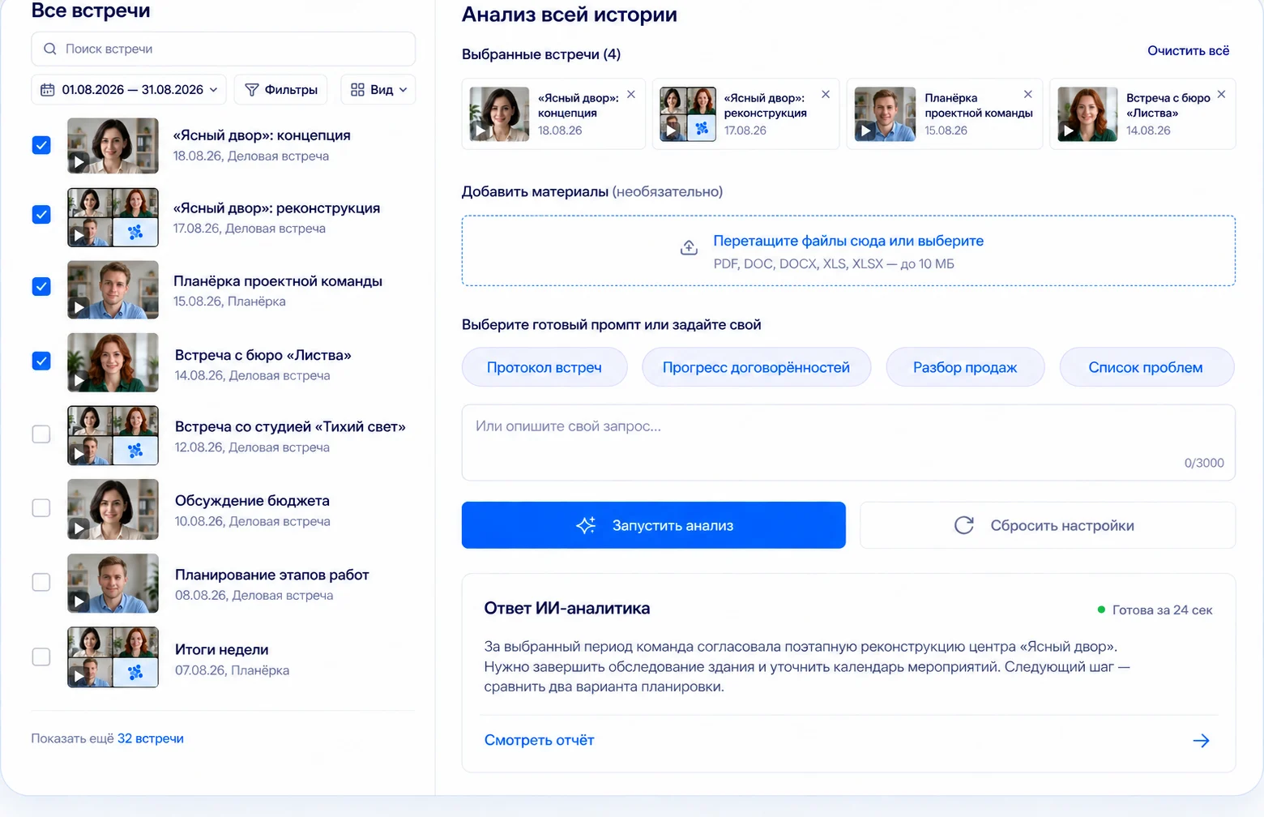Play the Встреча с бюро «Листва» list recording
1264x817 pixels.
[79, 380]
